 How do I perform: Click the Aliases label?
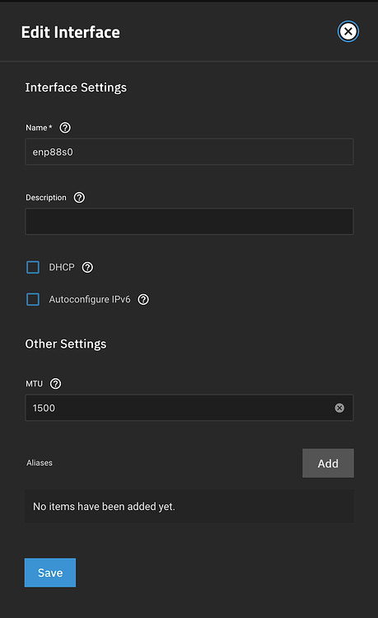(40, 463)
